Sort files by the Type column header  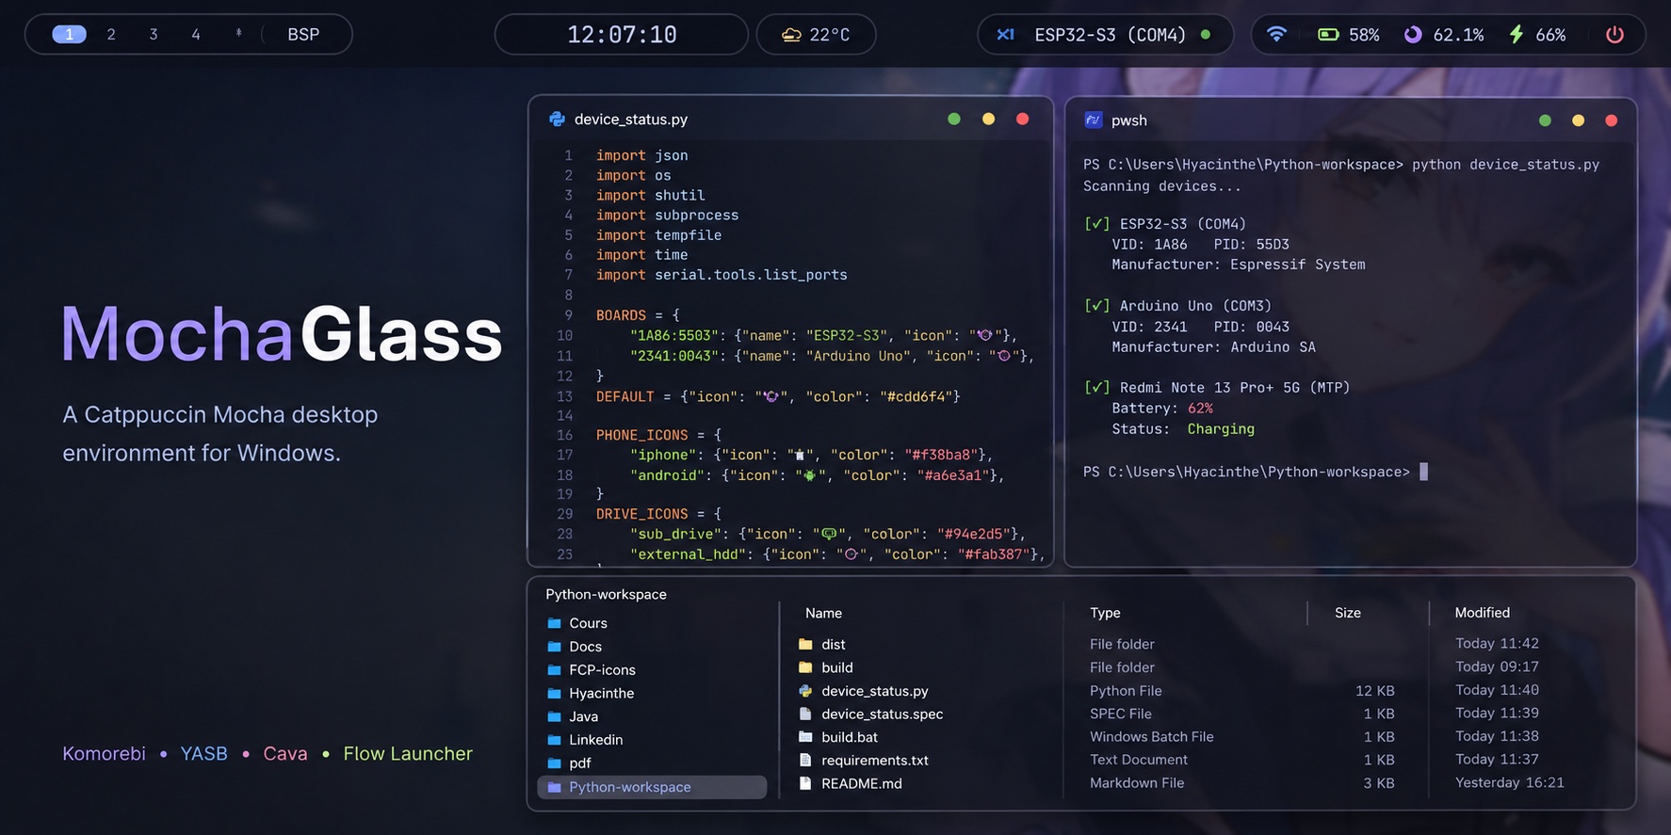[x=1105, y=613]
